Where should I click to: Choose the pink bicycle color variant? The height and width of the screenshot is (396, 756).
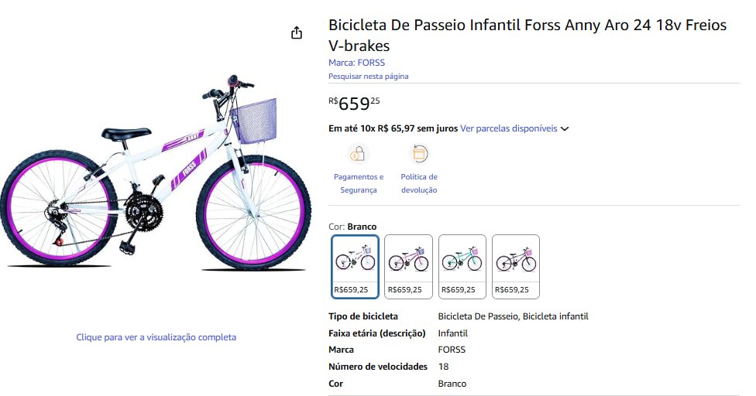[408, 266]
